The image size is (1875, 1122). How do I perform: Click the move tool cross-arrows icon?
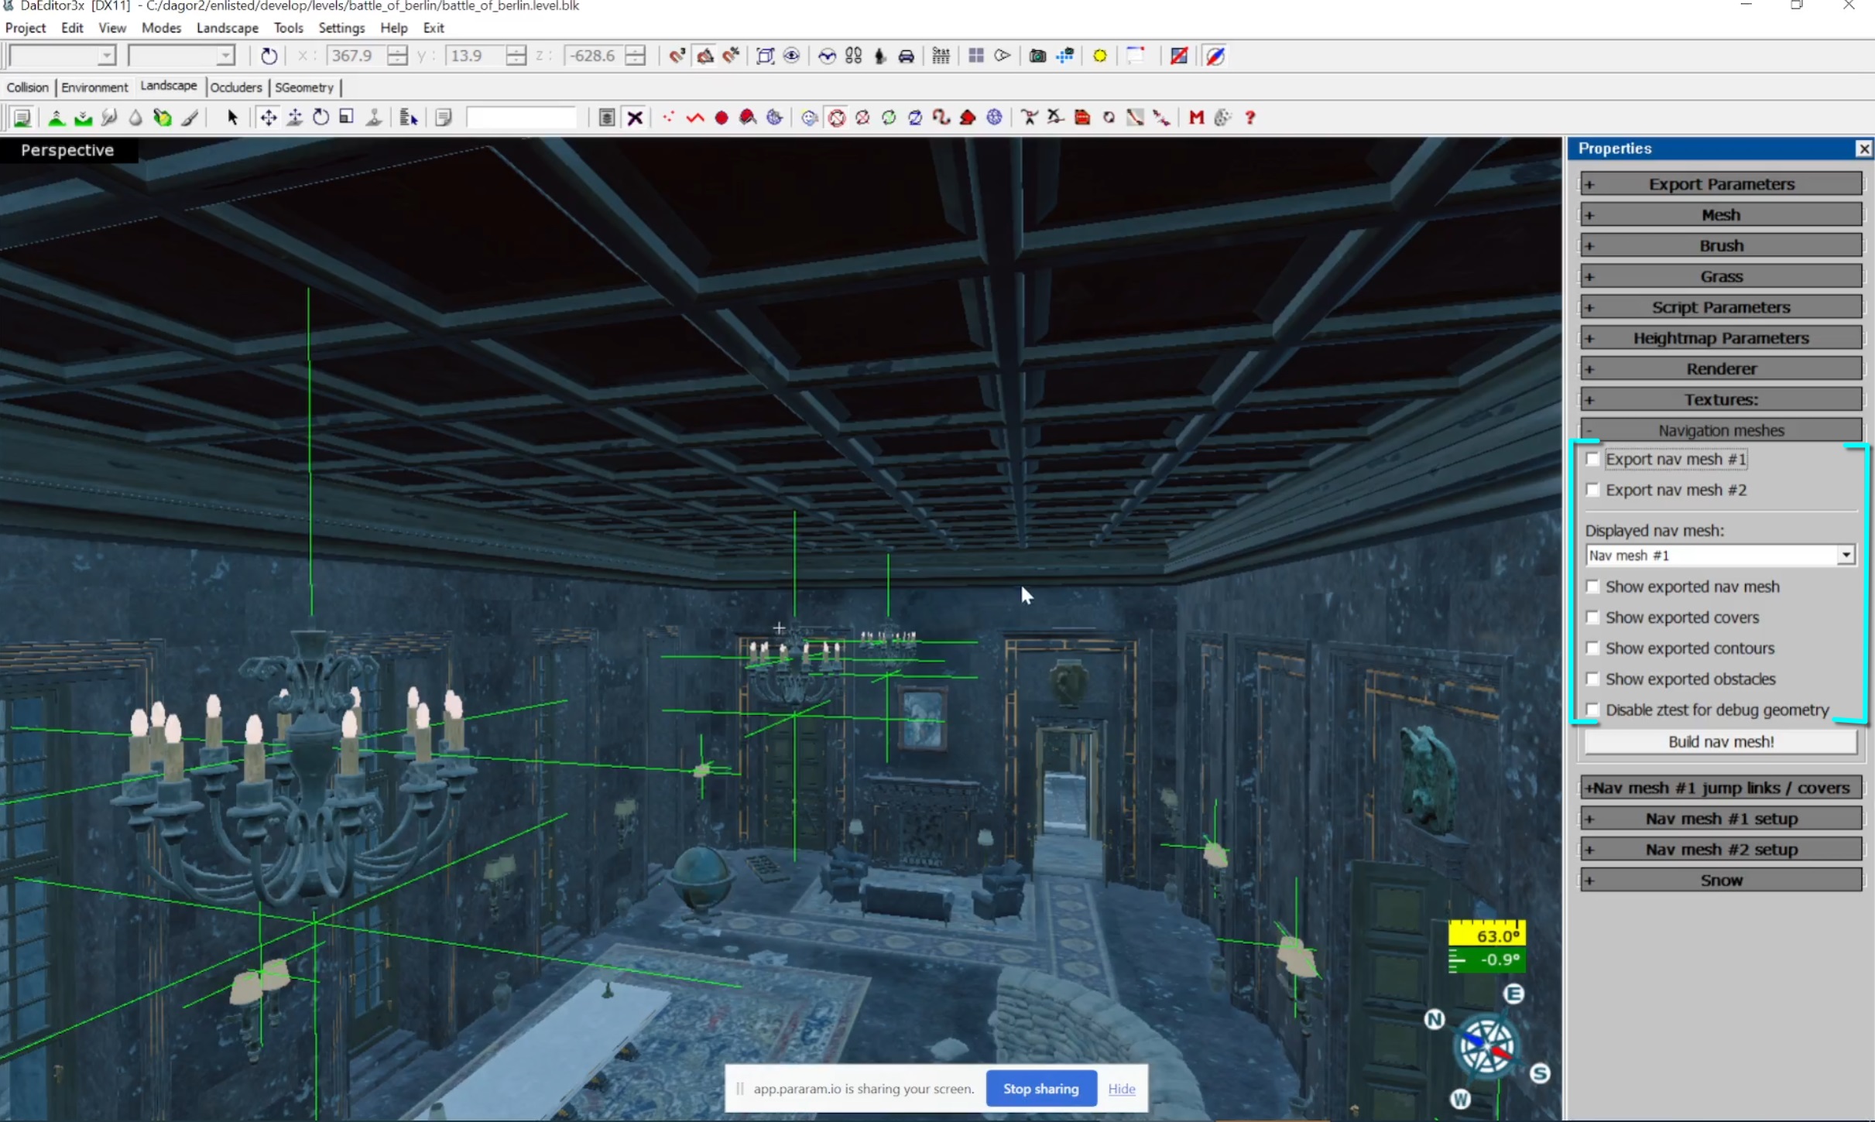268,118
